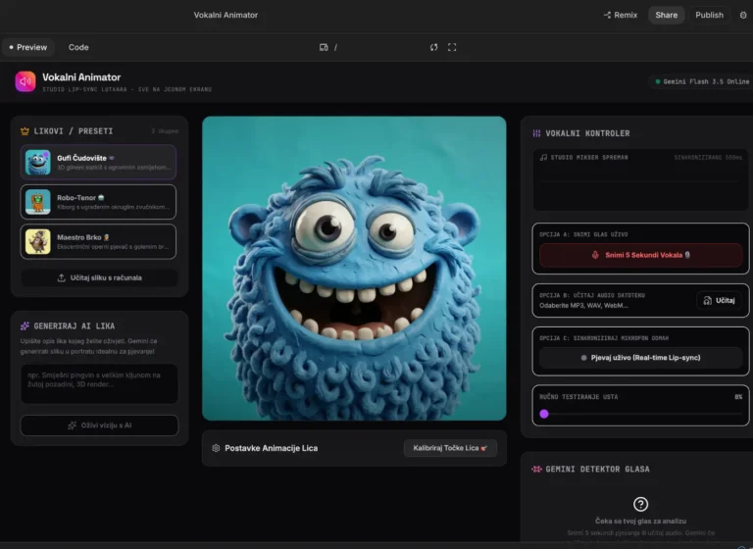Click the Čeka se tvoj glas za analizu text
753x549 pixels.
click(x=640, y=521)
